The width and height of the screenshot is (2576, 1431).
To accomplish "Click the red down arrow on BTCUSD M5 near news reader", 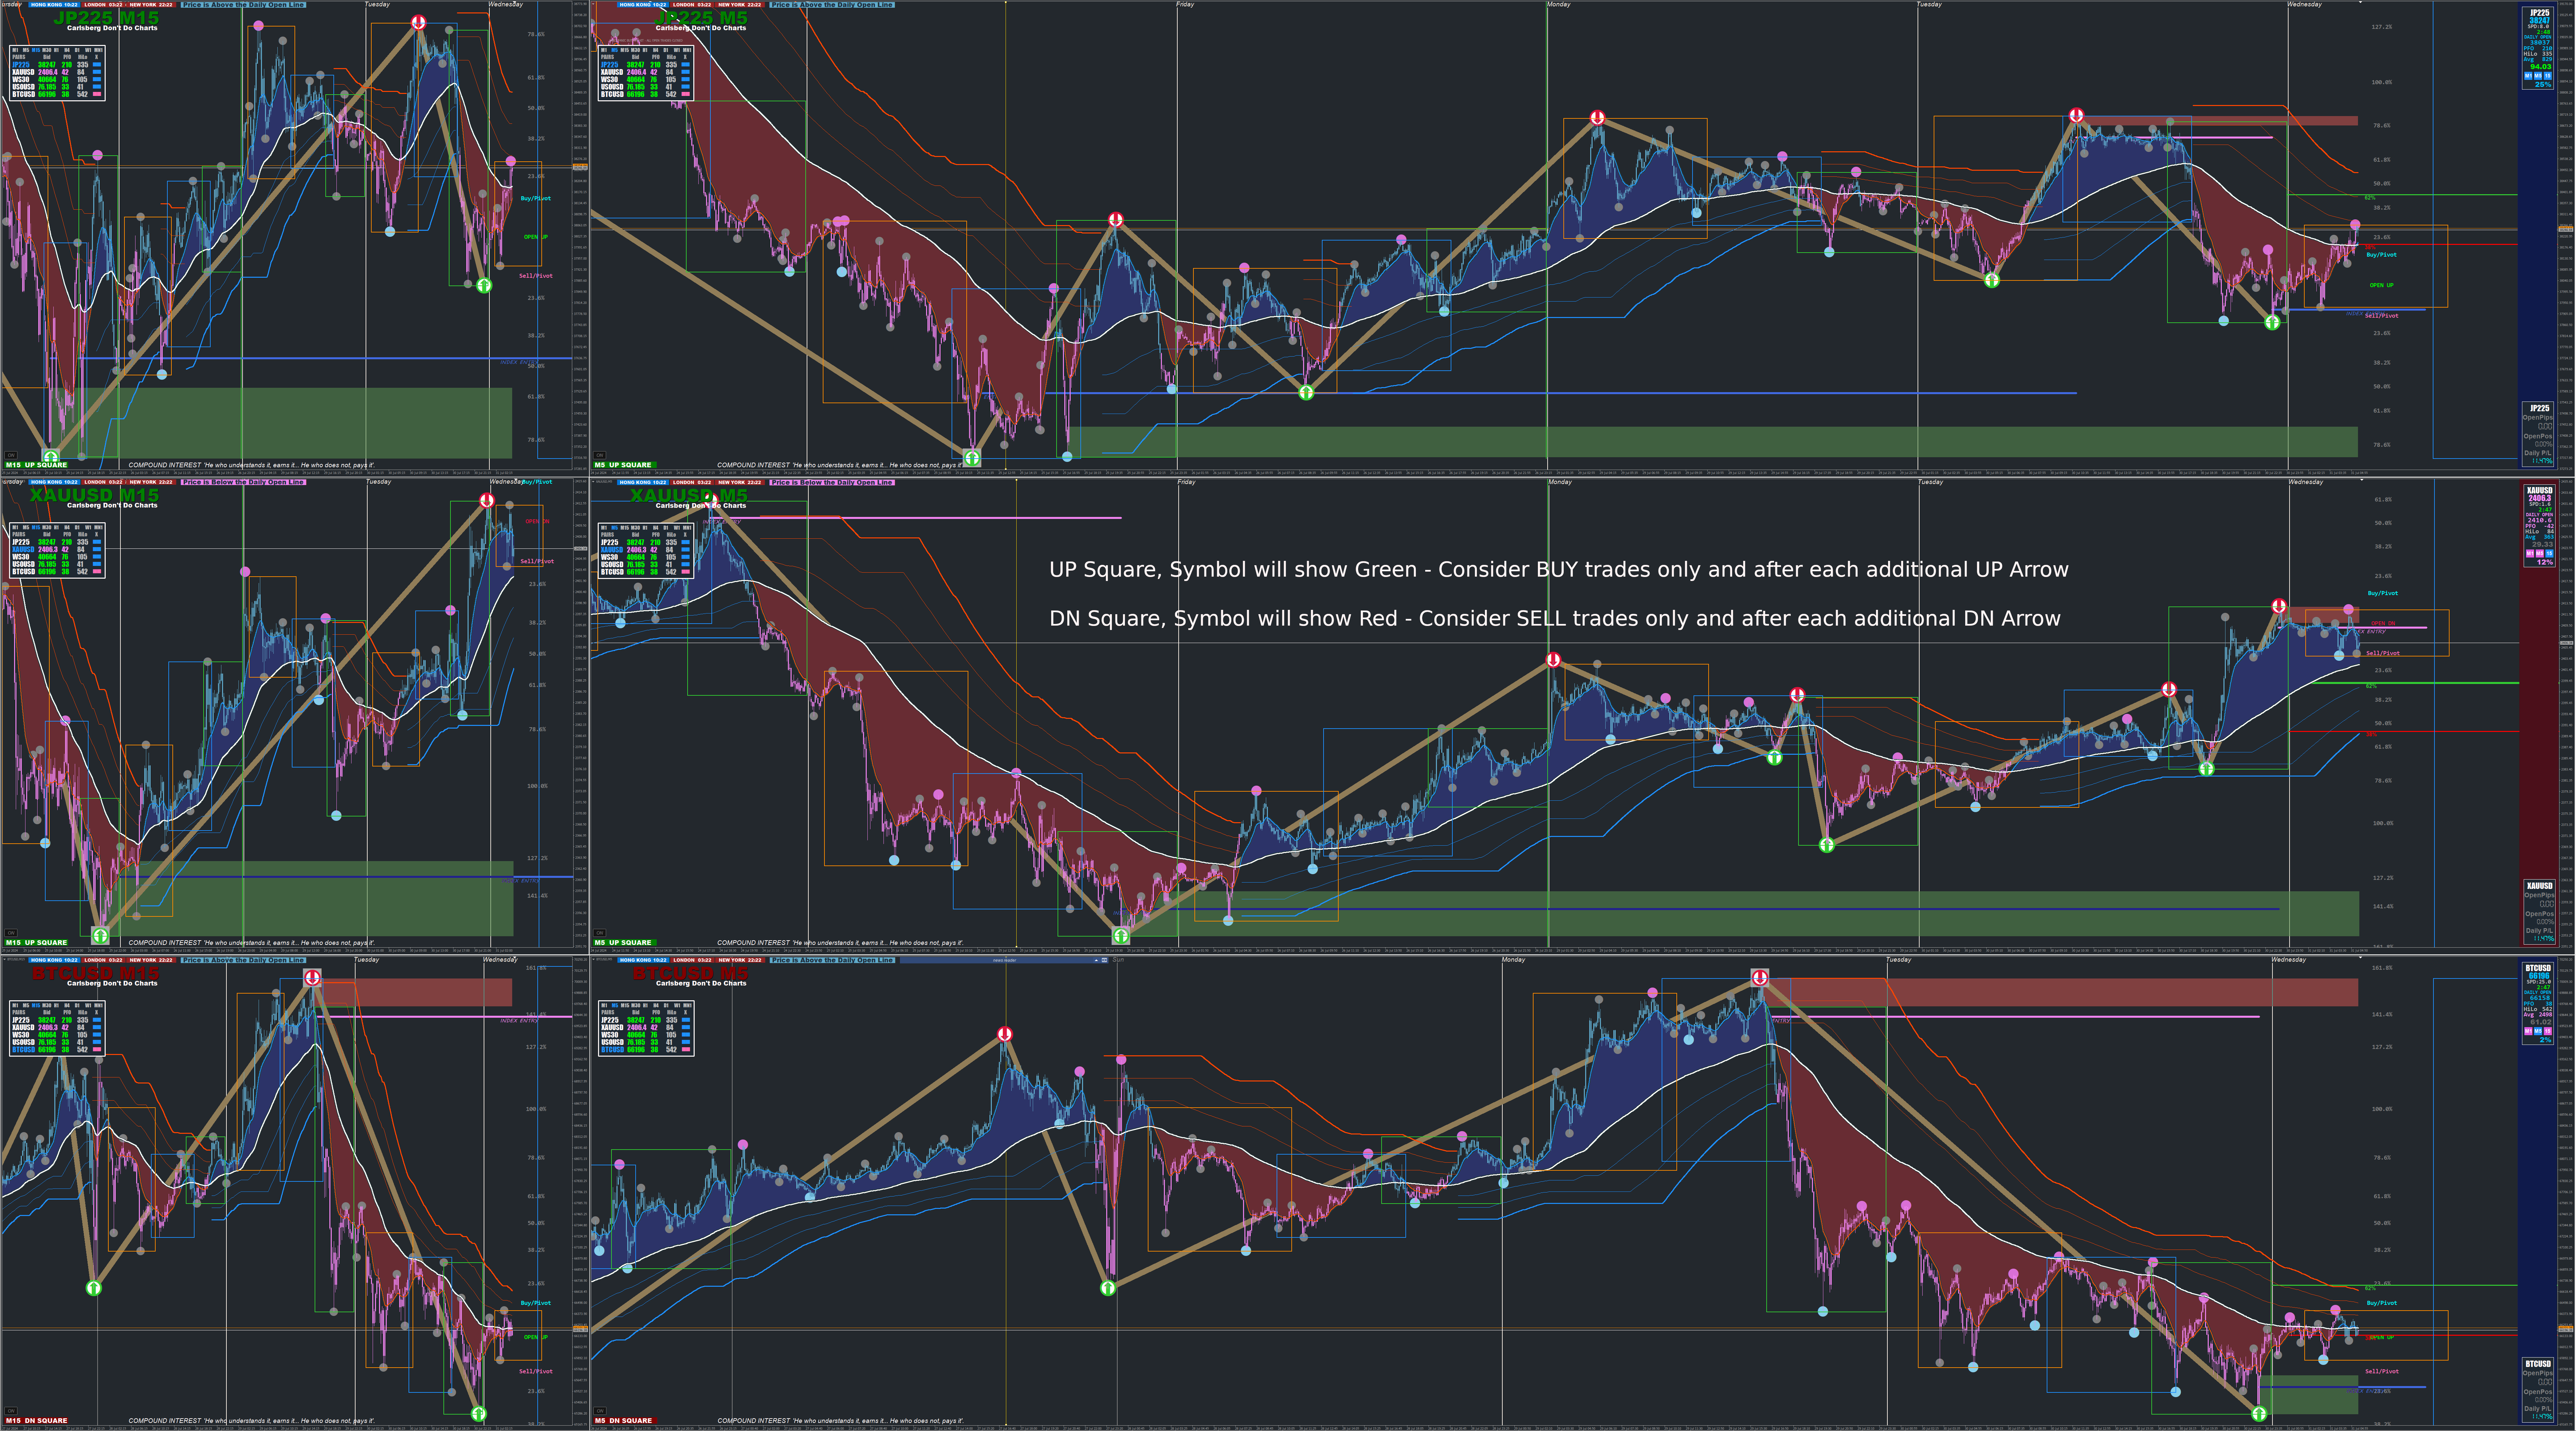I will (1005, 1034).
